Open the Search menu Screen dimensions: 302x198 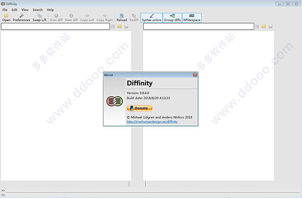[x=37, y=10]
